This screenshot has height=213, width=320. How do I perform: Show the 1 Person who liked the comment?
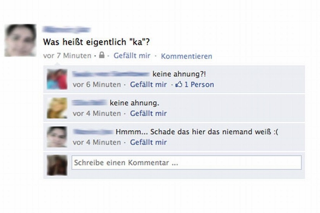pyautogui.click(x=199, y=85)
